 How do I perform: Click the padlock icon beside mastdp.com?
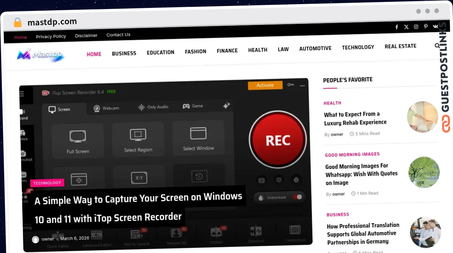click(17, 22)
